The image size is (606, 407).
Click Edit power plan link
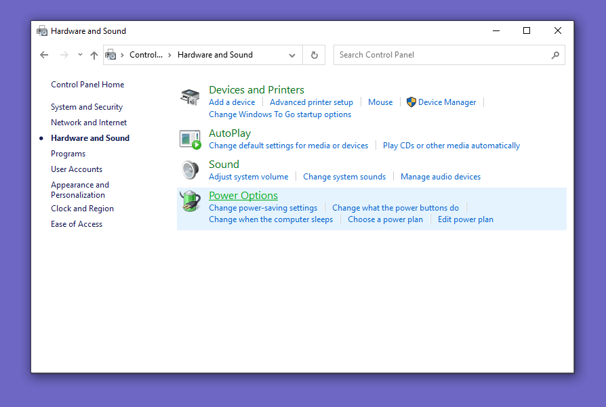click(466, 219)
